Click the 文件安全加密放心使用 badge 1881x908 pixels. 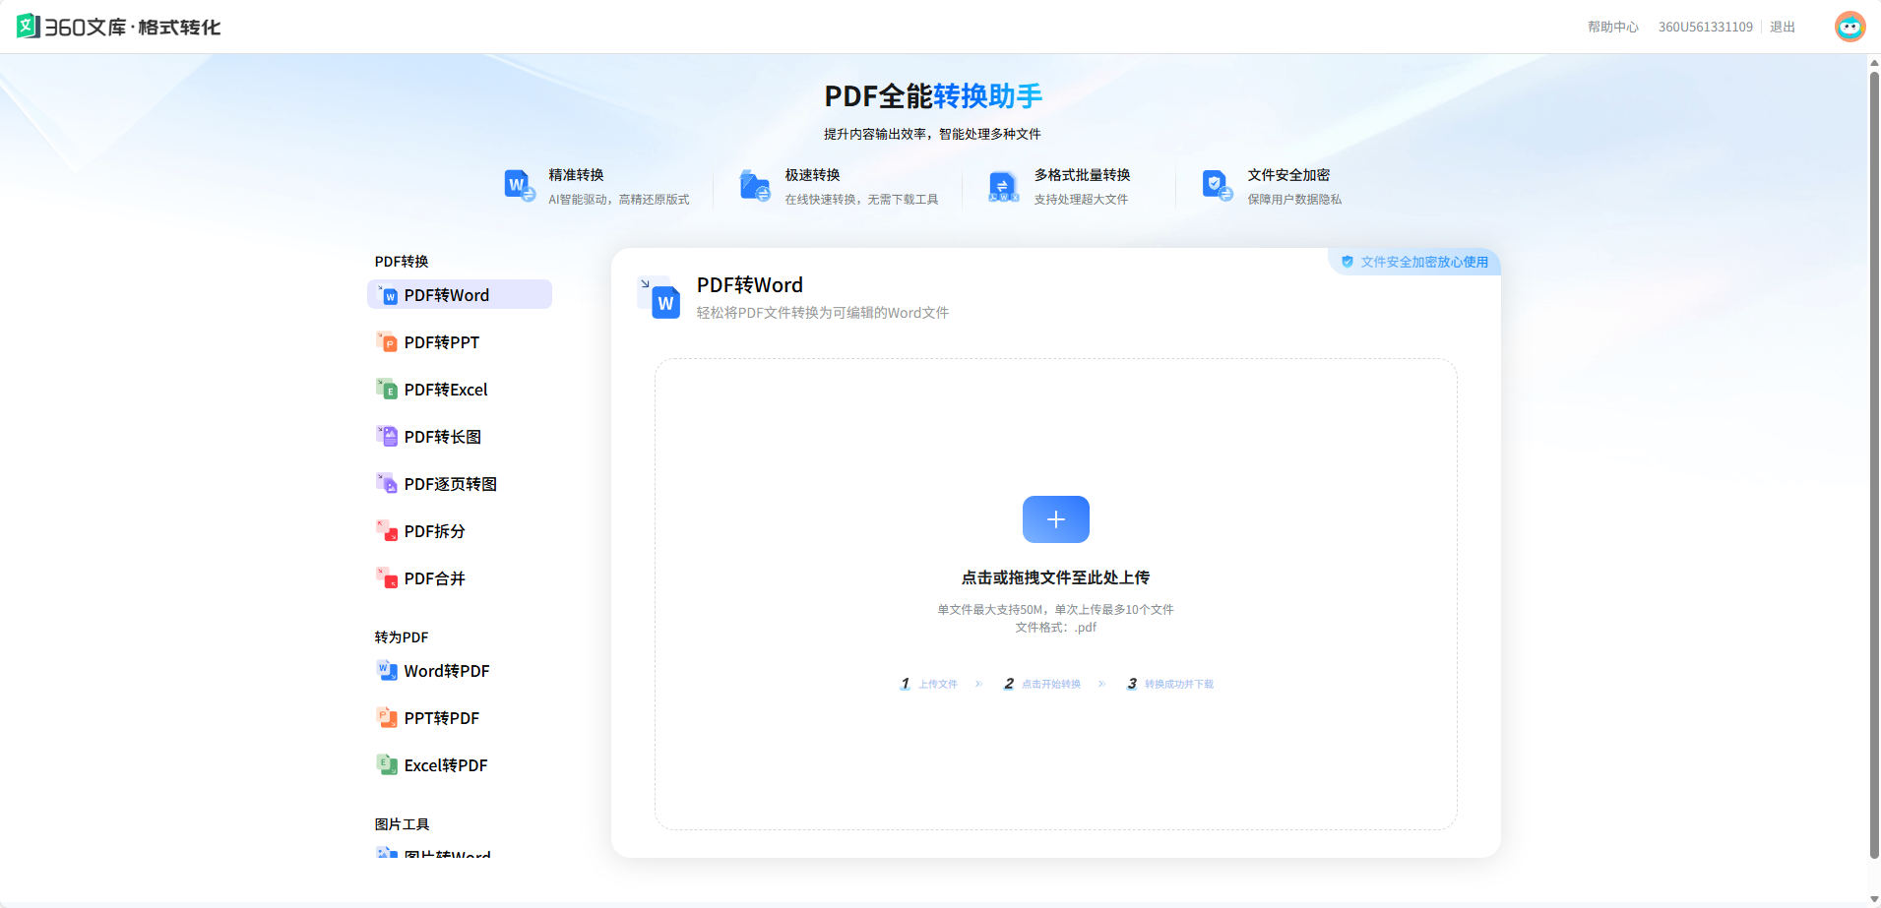[1414, 262]
